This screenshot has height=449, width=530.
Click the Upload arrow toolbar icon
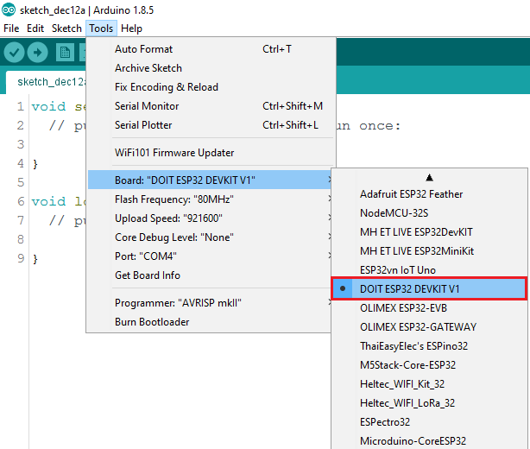[38, 53]
